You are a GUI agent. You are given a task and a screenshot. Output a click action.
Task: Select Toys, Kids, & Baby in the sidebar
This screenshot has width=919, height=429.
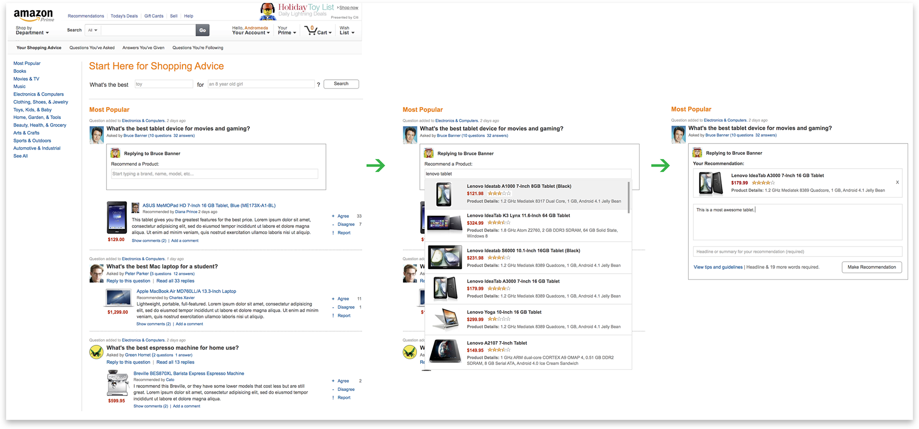(32, 110)
